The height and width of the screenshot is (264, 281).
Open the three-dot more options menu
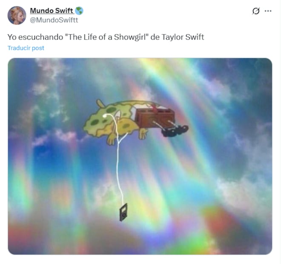[x=268, y=11]
